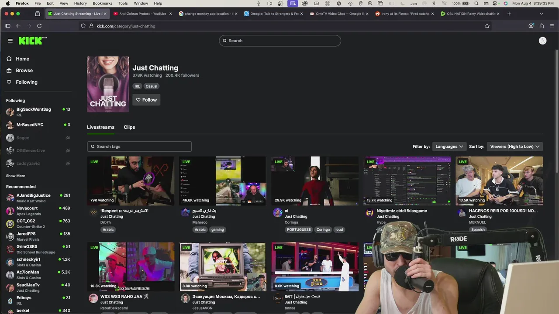Open the GrimOSRS Old School RuneScape channel
Screen dimensions: 559x314
[x=38, y=249]
